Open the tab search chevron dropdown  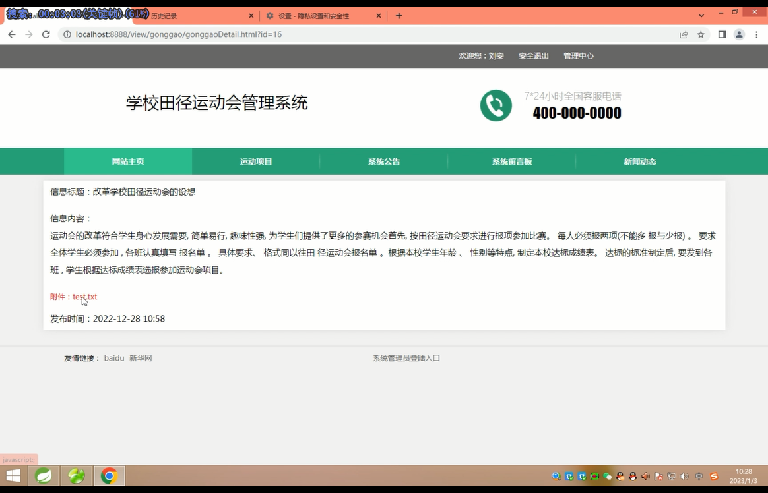[701, 15]
